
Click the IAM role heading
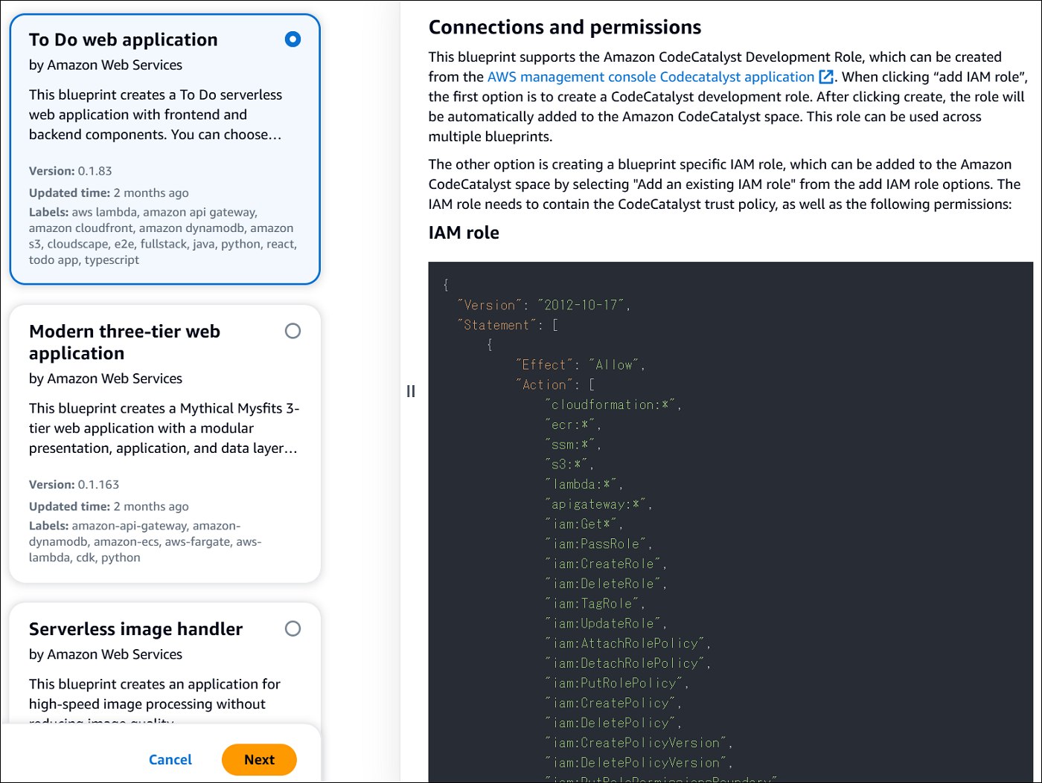click(x=464, y=233)
